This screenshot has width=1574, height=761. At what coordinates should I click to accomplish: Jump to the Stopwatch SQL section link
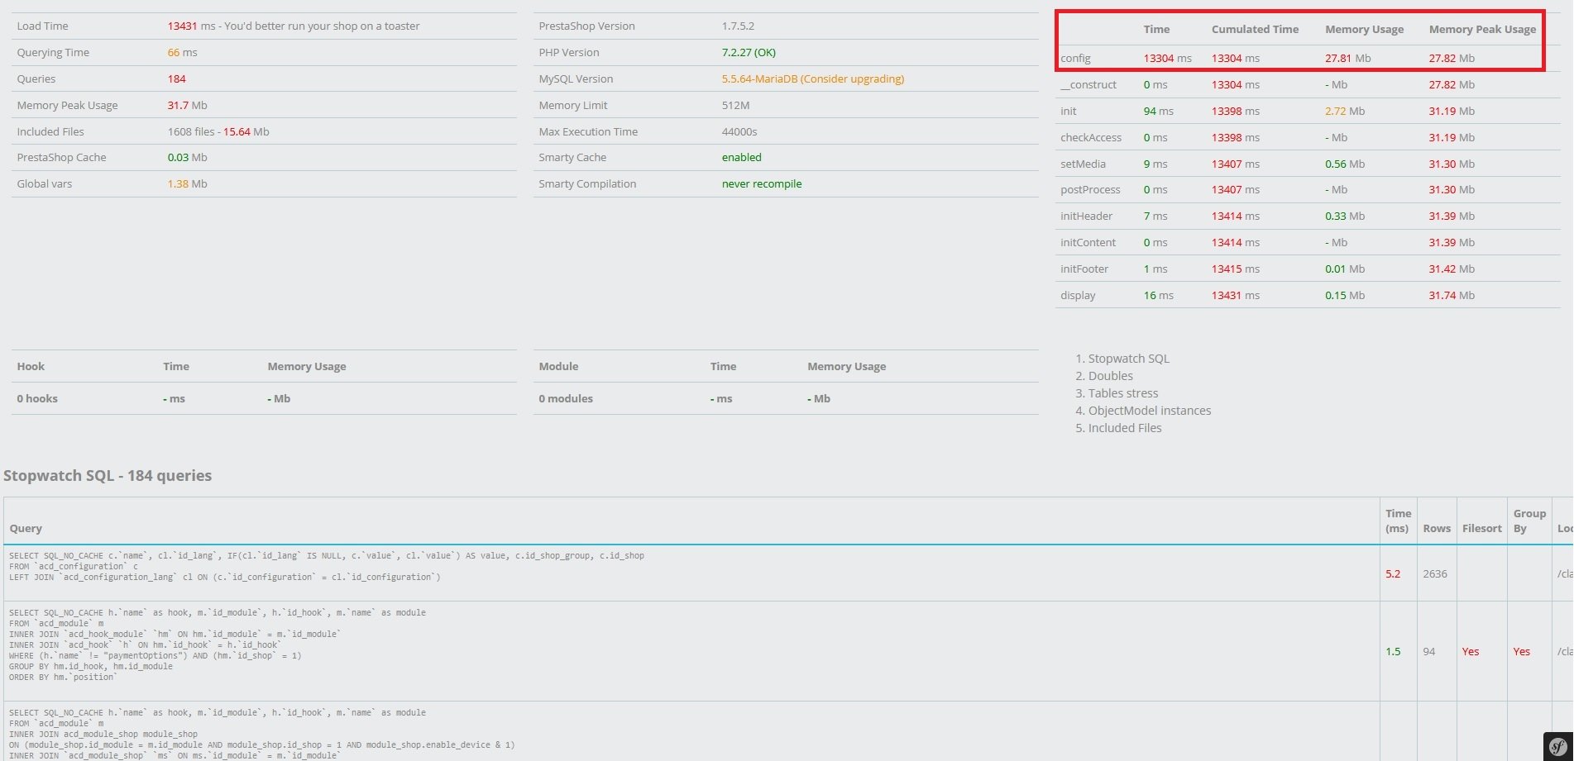[x=1128, y=359]
